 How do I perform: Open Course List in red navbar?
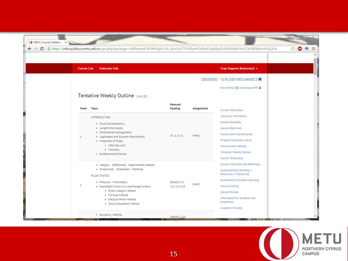click(x=86, y=69)
